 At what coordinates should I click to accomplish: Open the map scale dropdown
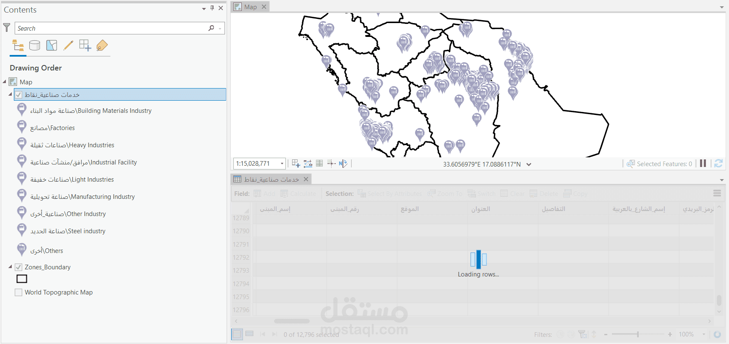[x=282, y=164]
